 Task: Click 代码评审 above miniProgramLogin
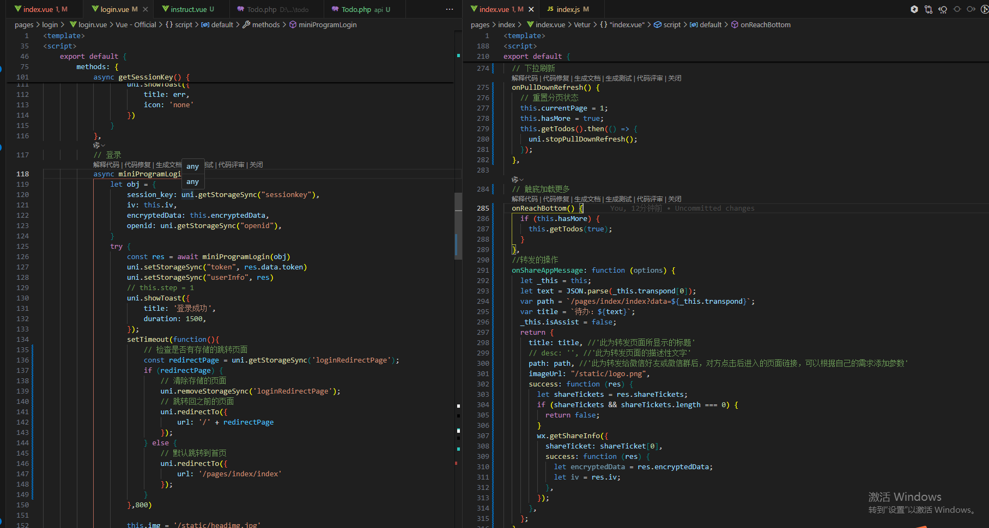[x=232, y=165]
